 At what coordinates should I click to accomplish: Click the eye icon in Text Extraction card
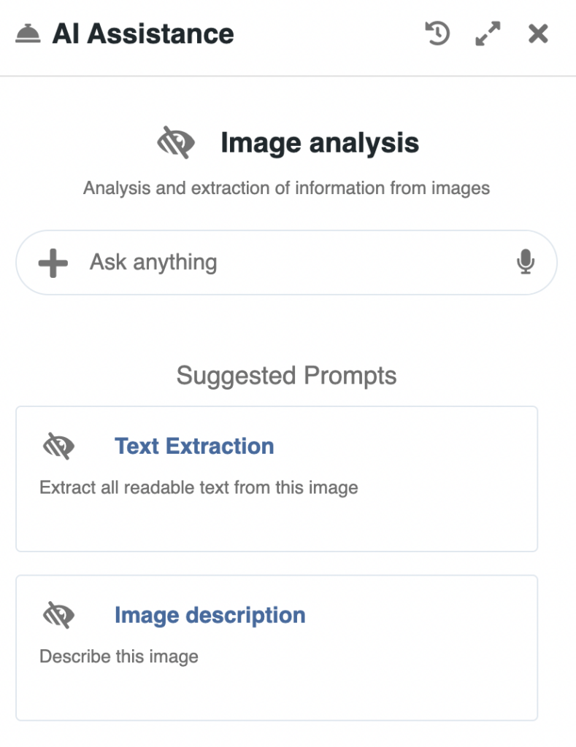(59, 446)
